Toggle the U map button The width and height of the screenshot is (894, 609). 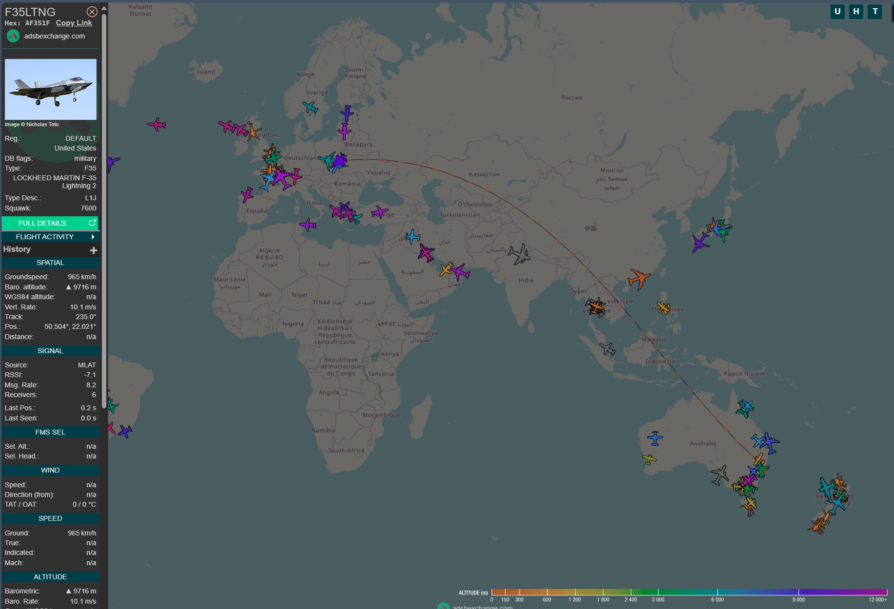click(x=837, y=12)
